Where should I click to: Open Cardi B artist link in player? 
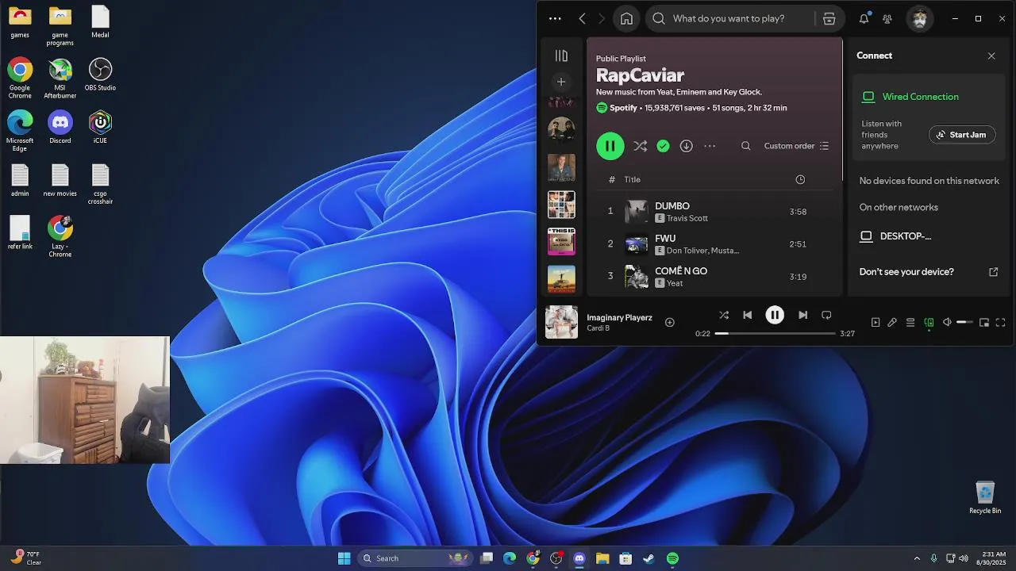click(x=598, y=328)
